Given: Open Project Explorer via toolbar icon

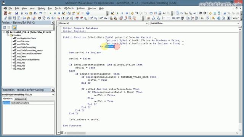Looking at the screenshot, I should 69,13.
